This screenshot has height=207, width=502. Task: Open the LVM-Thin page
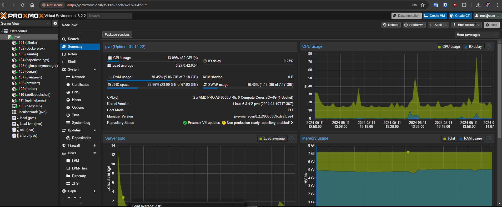[80, 168]
